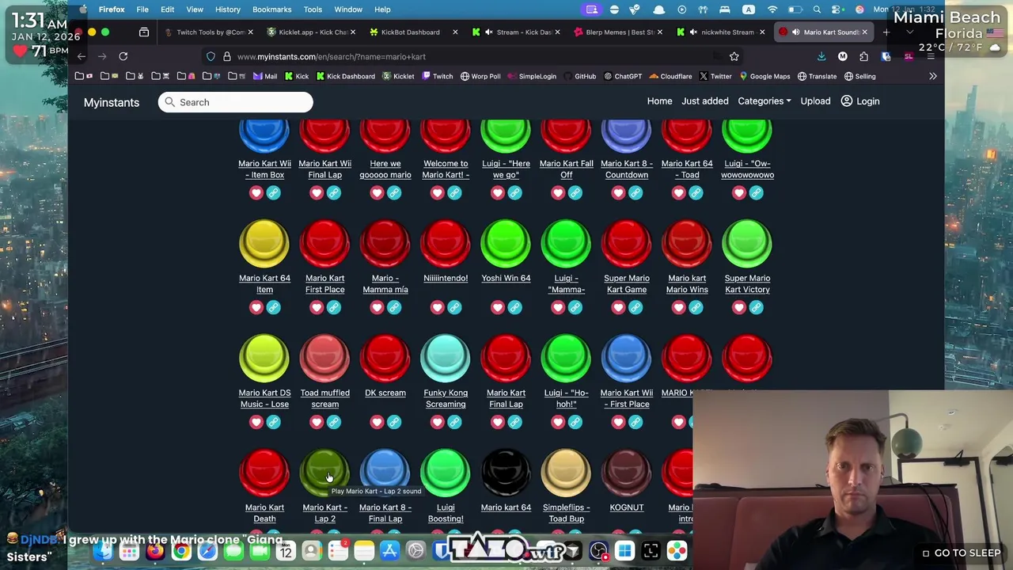1013x570 pixels.
Task: Open the Just added page
Action: (x=705, y=101)
